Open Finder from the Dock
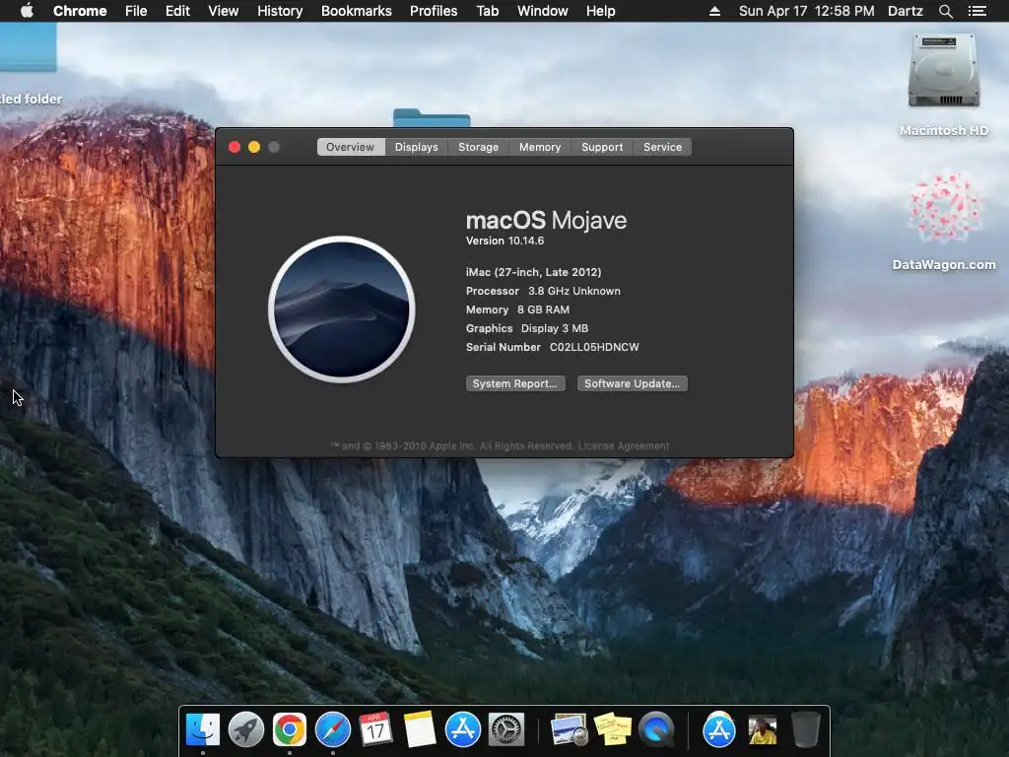 coord(203,730)
